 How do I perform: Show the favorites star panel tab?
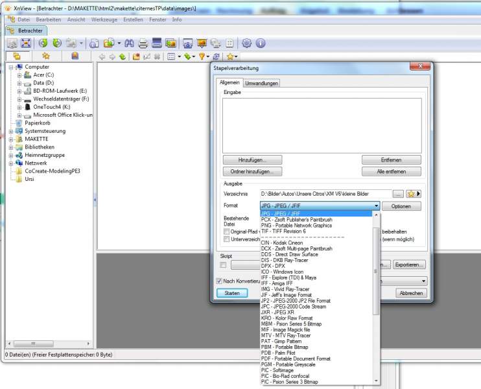coord(46,56)
